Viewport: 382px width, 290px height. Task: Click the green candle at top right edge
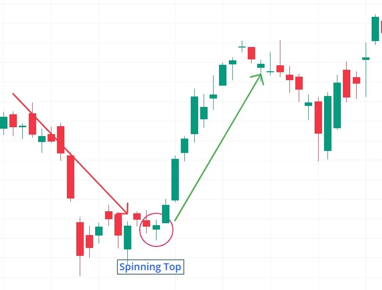tap(375, 29)
